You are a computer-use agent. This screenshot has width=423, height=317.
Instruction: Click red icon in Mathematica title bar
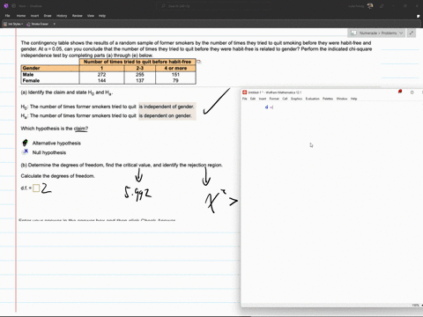400,92
